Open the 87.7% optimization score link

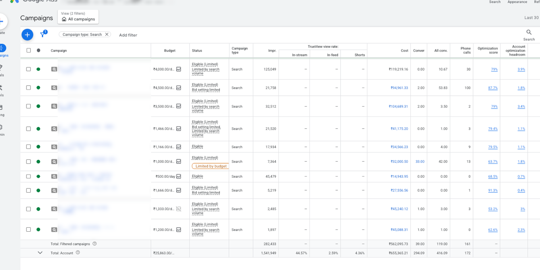(493, 88)
